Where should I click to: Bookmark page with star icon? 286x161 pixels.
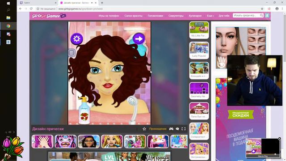262,9
